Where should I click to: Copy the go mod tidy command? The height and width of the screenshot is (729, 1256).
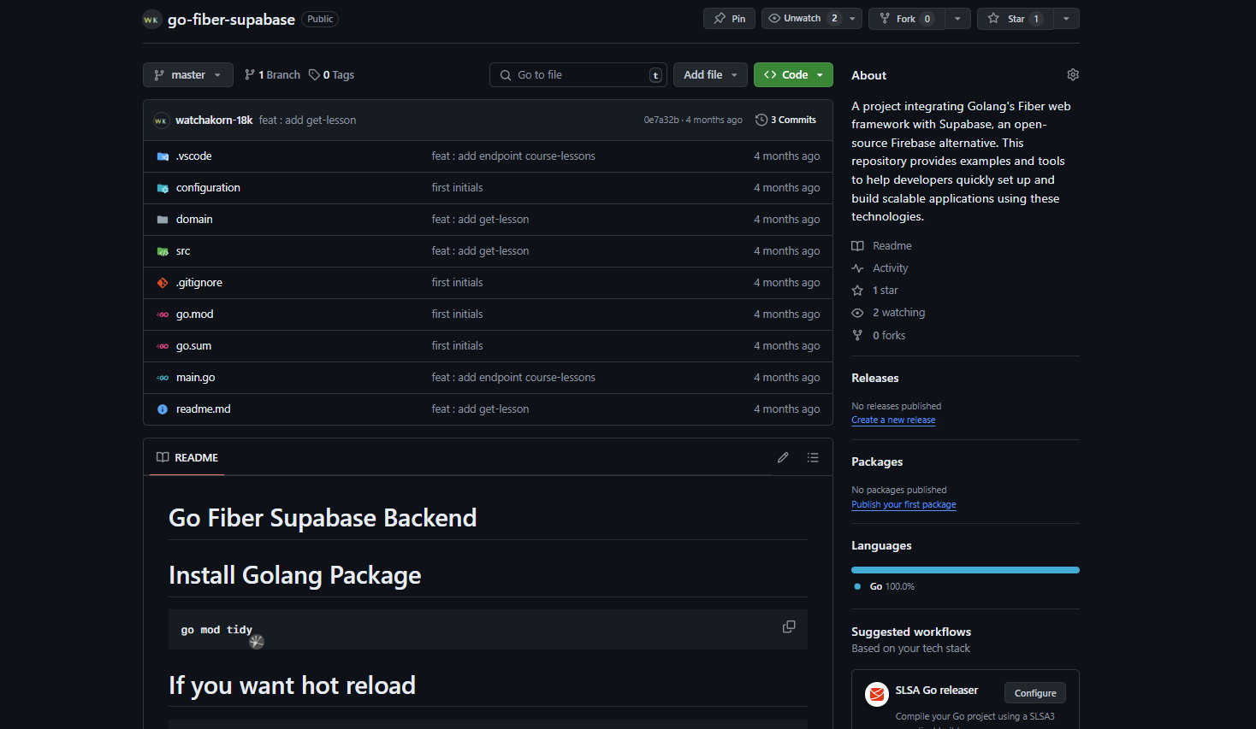pos(789,626)
